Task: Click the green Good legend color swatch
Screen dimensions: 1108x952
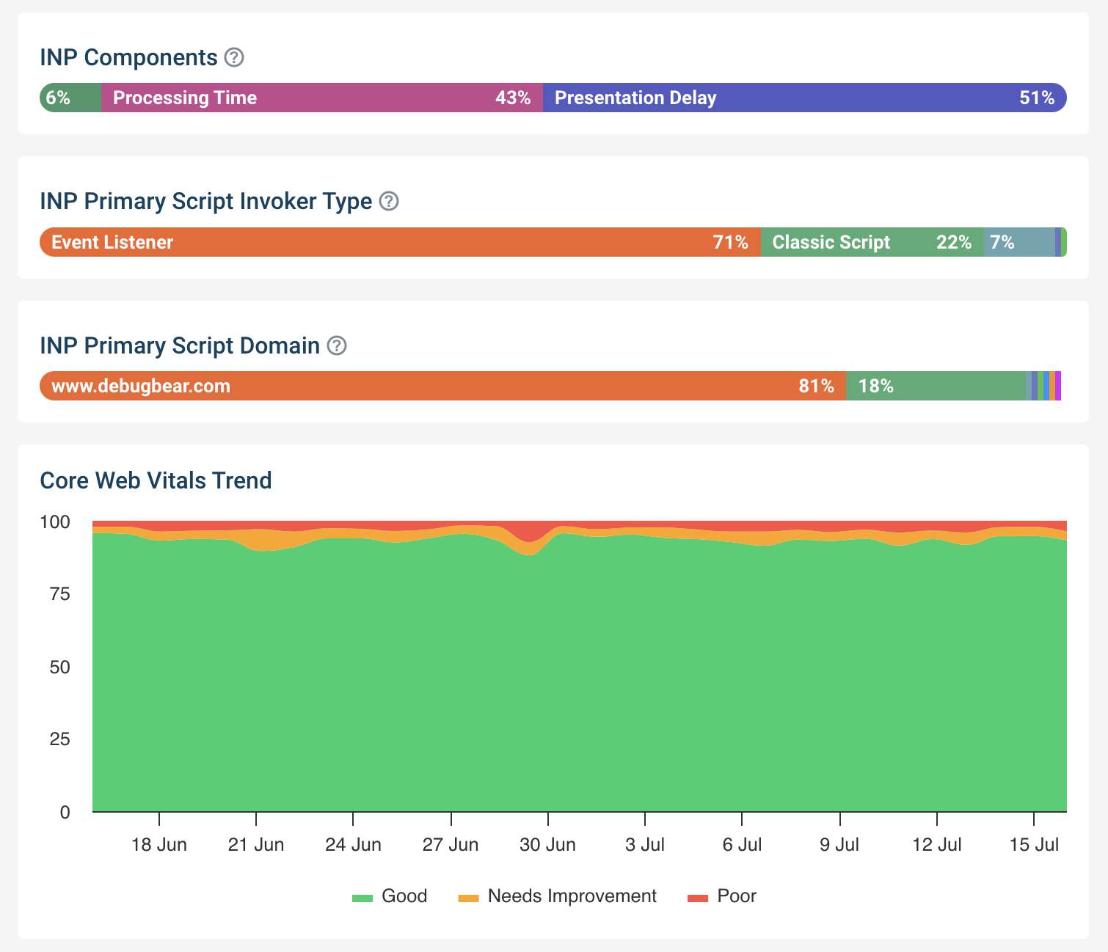Action: (x=362, y=898)
